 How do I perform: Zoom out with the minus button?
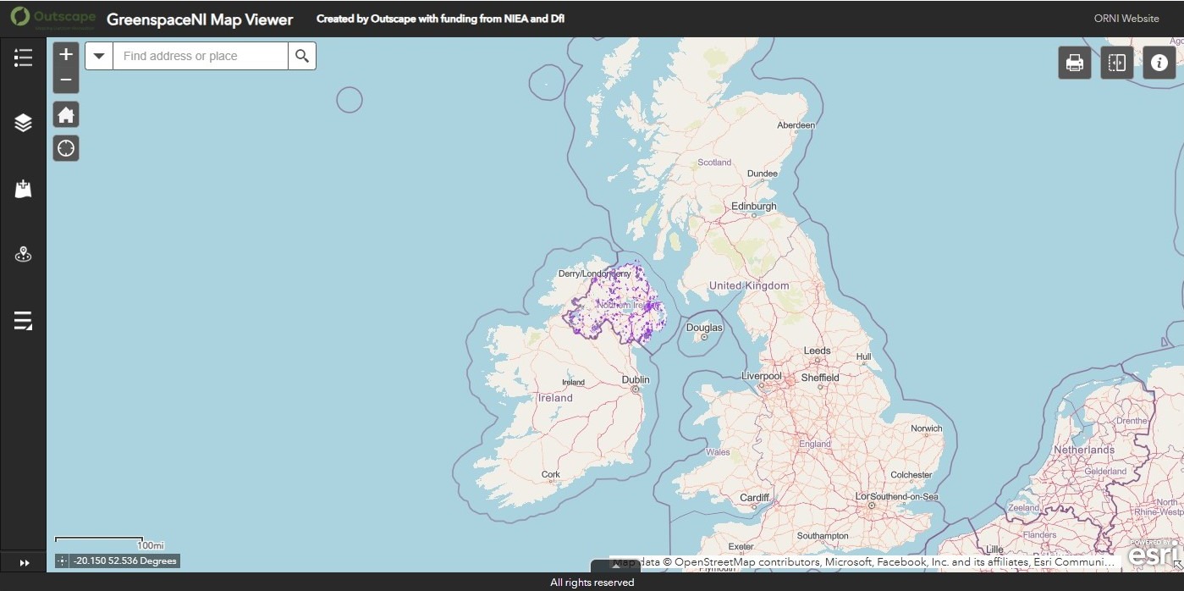[x=66, y=80]
